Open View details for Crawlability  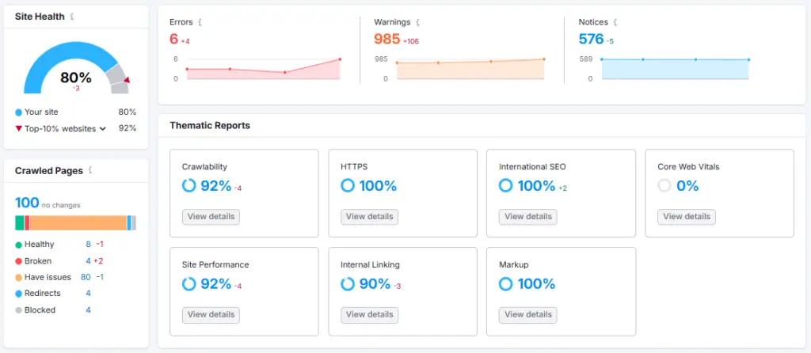[211, 217]
